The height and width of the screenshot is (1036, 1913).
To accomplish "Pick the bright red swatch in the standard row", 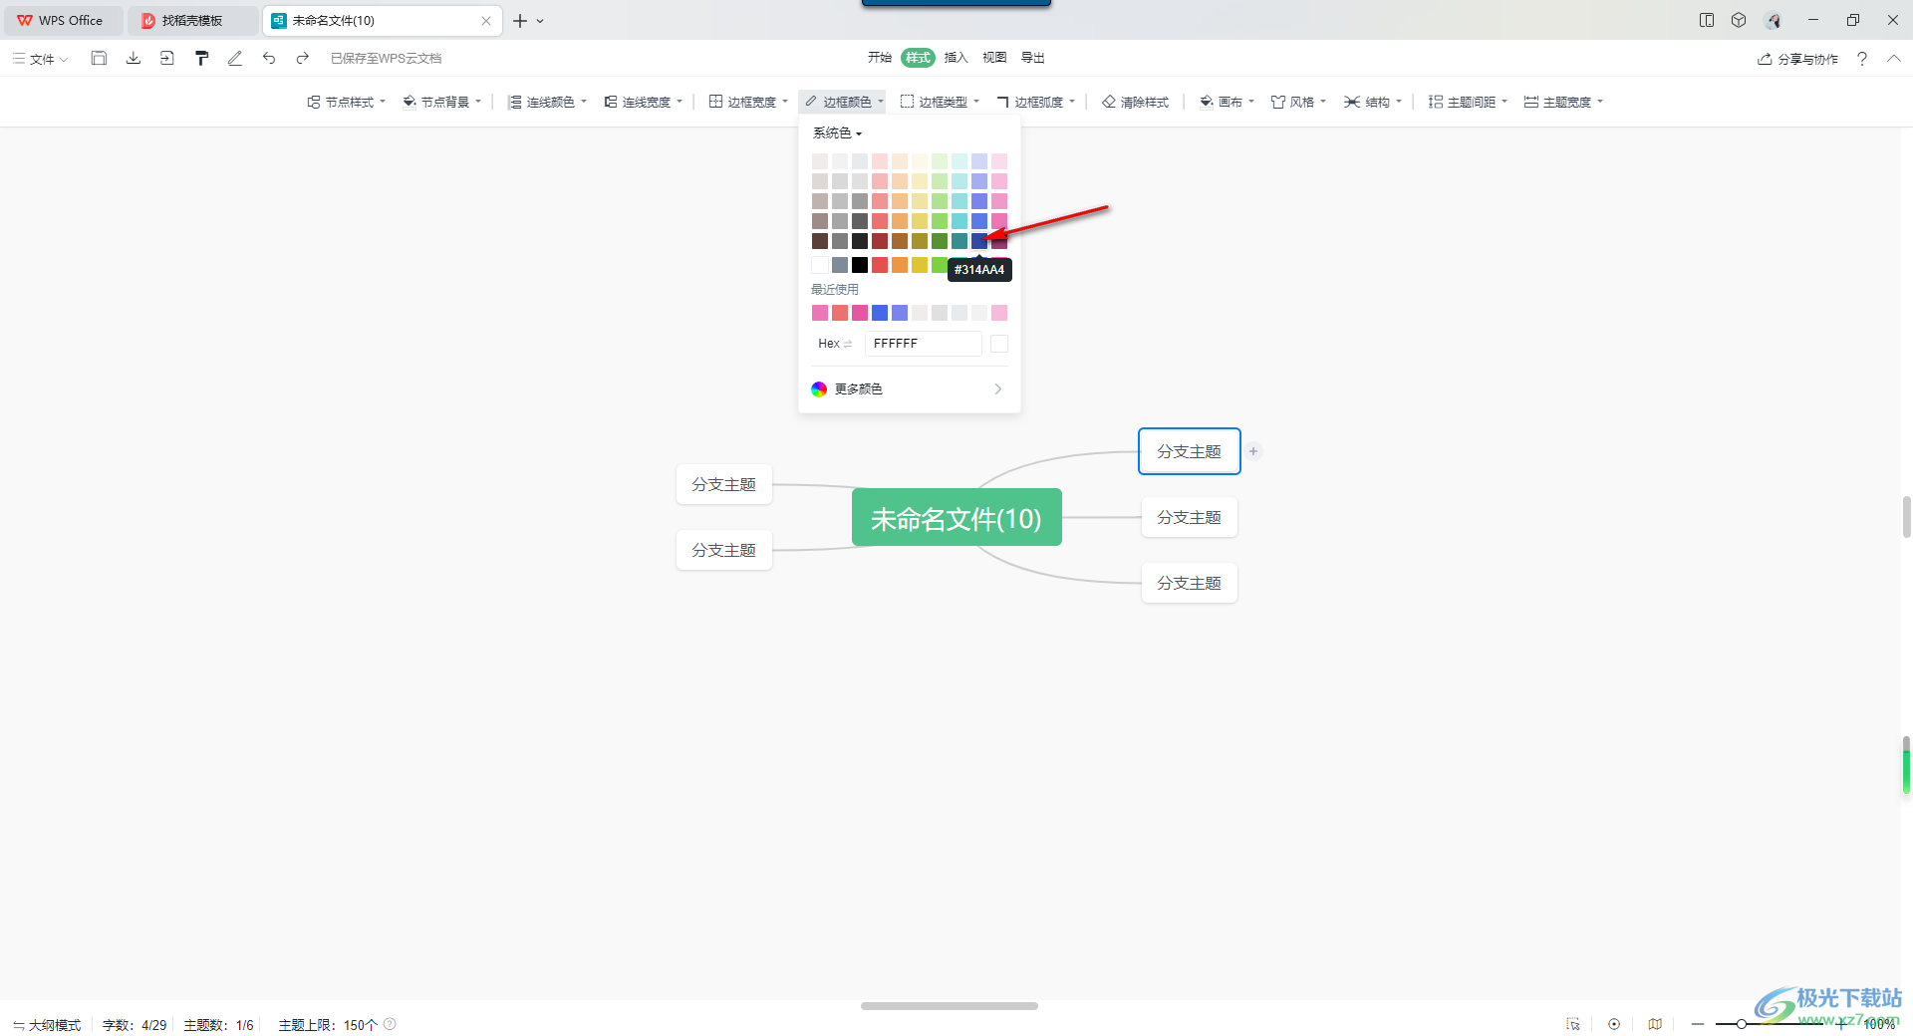I will (880, 264).
